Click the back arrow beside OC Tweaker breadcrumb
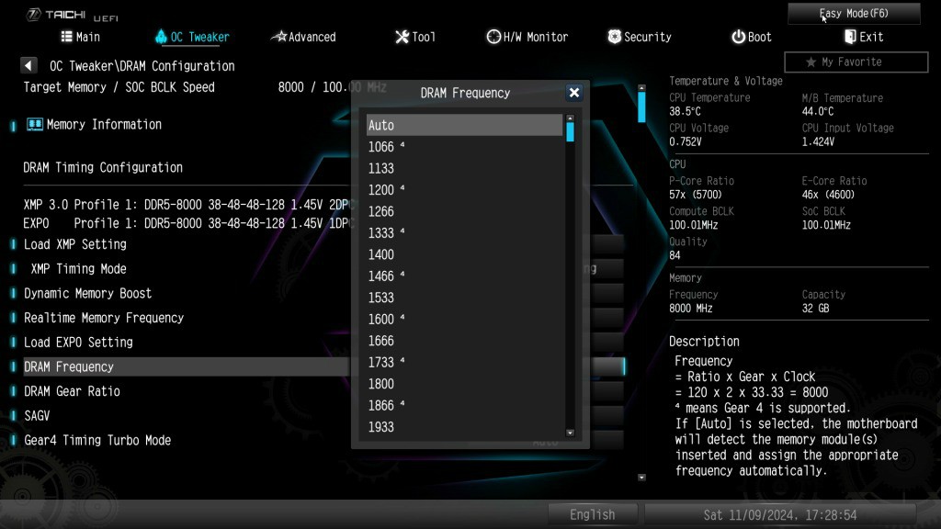 [28, 66]
